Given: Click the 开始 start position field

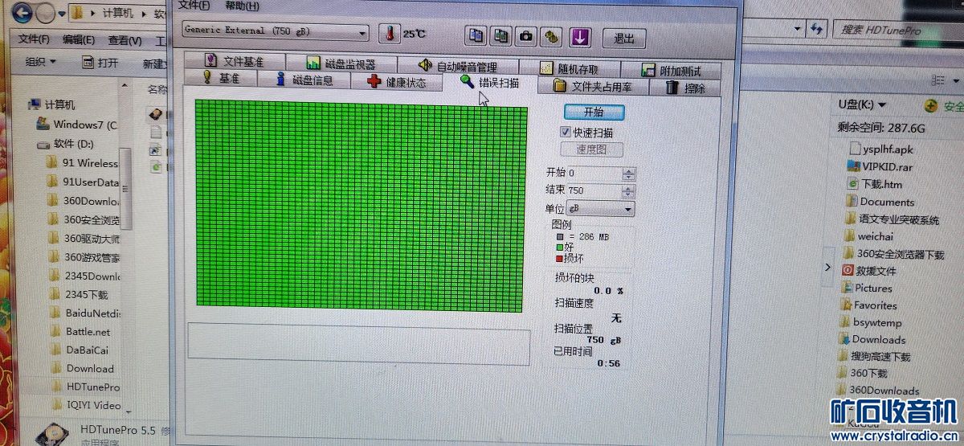Looking at the screenshot, I should (x=593, y=173).
